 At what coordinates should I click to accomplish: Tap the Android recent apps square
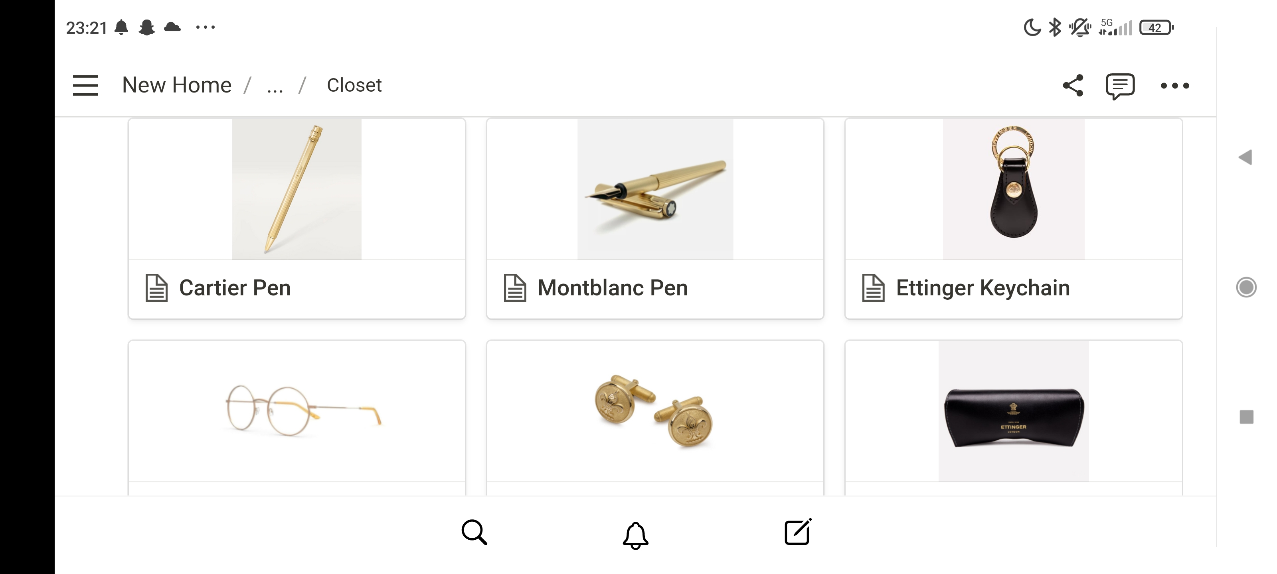pos(1246,417)
